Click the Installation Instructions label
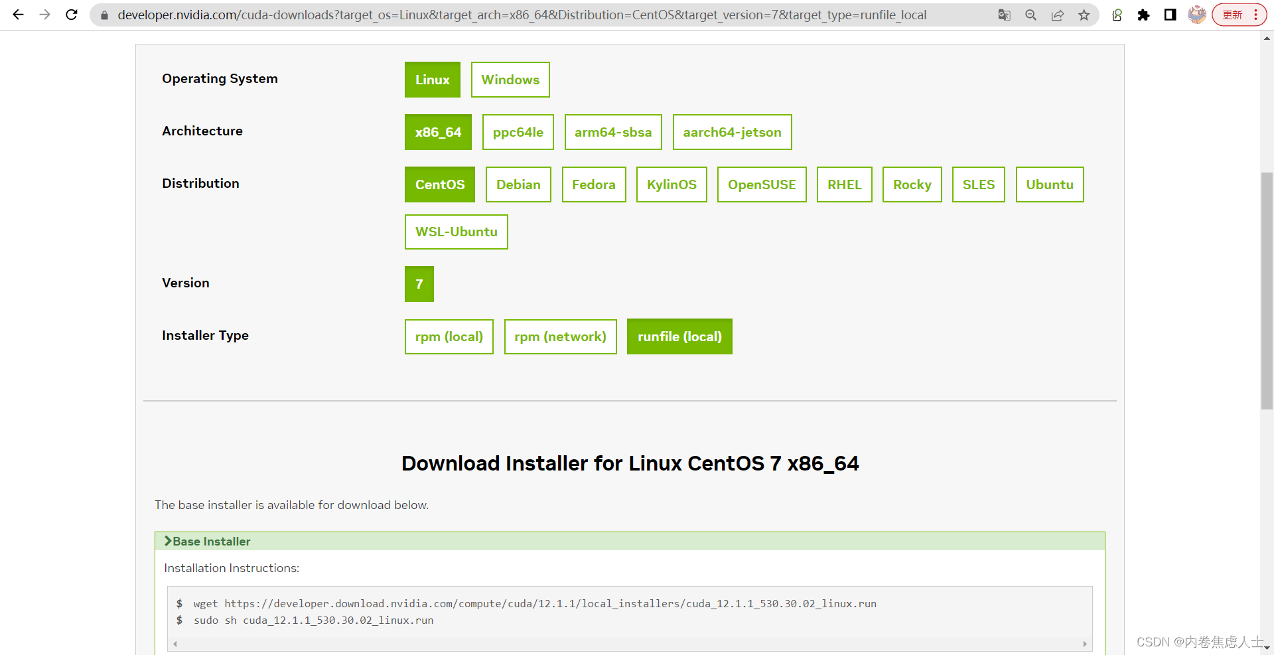 tap(232, 568)
